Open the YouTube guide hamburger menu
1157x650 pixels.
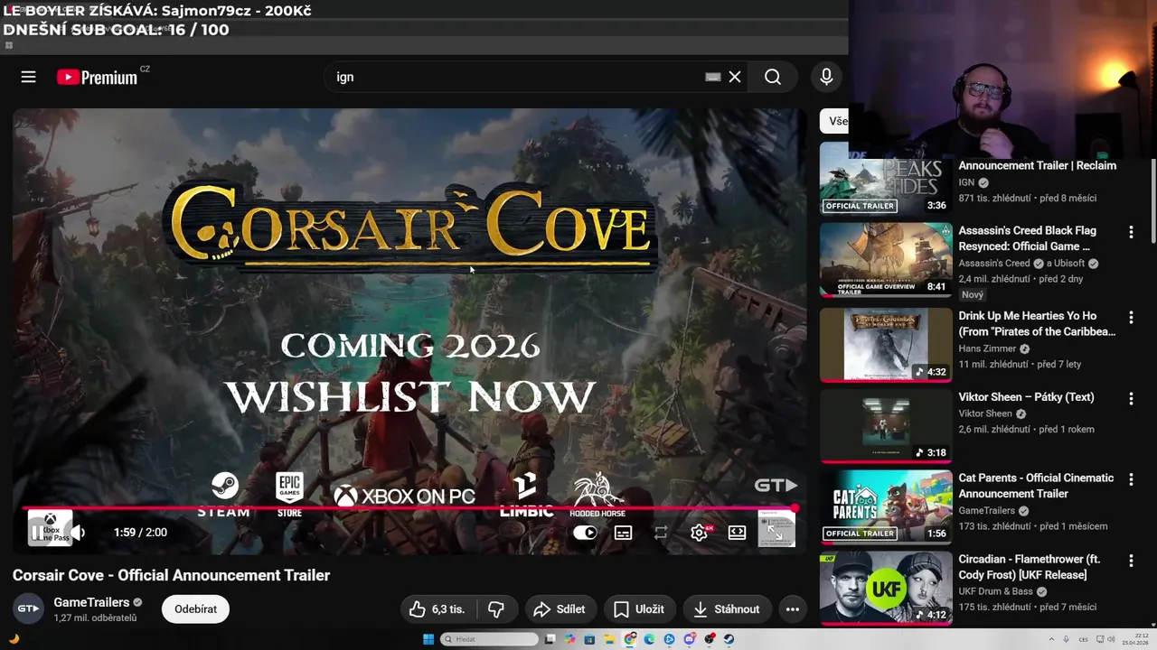[28, 77]
